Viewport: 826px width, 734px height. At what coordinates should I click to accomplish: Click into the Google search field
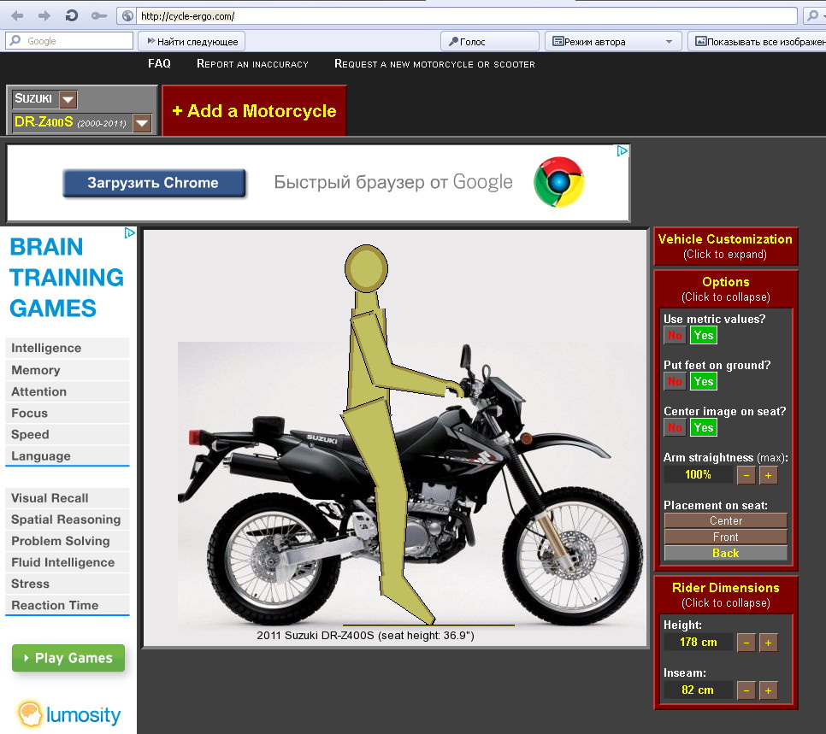point(69,40)
